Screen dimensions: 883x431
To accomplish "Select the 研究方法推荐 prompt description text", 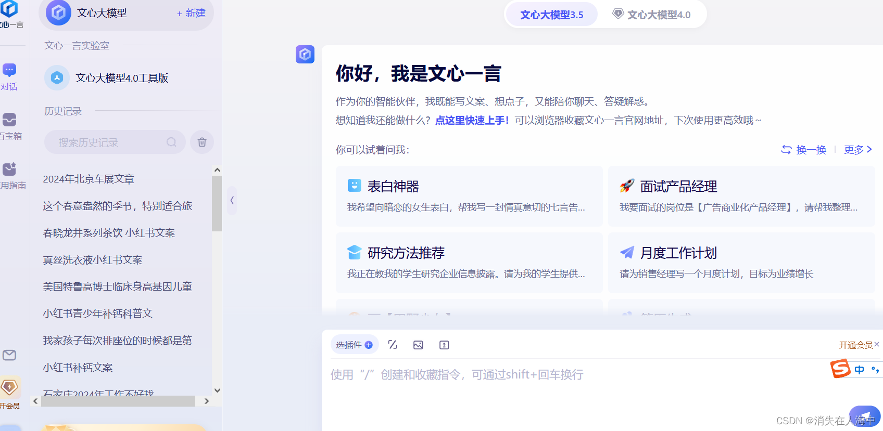I will (466, 273).
